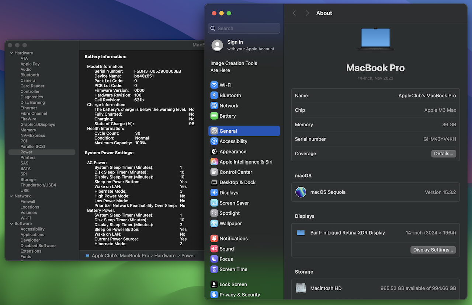The height and width of the screenshot is (305, 472).
Task: Select the Battery icon in sidebar
Action: (214, 116)
